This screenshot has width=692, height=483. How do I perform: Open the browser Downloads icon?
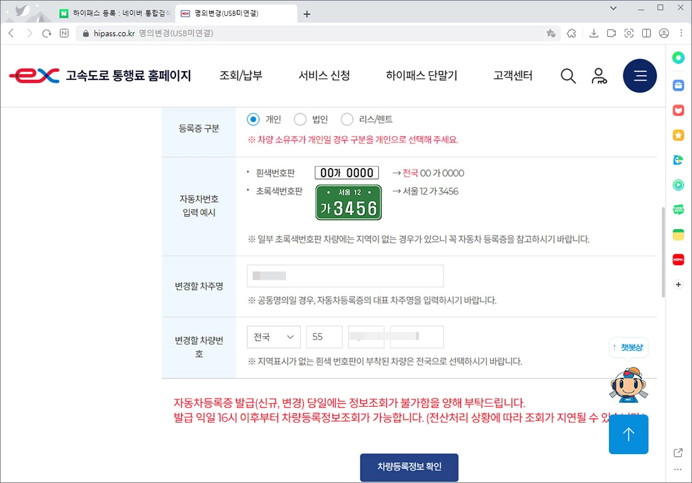coord(594,33)
